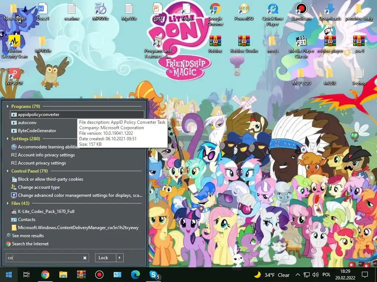Open the network tray icon
This screenshot has width=377, height=282.
(306, 275)
